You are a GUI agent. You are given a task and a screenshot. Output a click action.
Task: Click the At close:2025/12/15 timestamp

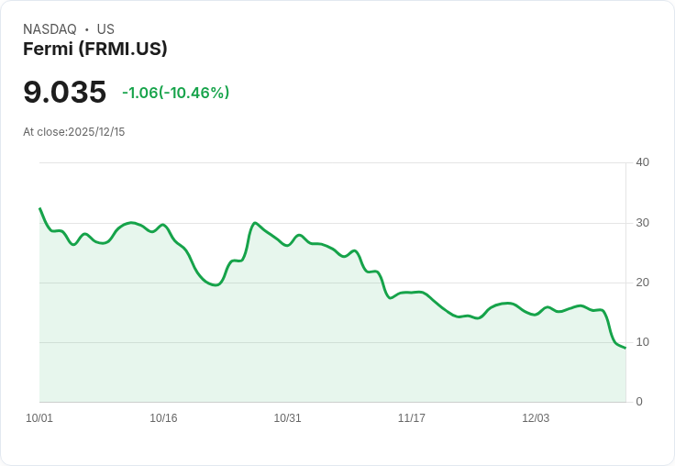click(x=73, y=132)
